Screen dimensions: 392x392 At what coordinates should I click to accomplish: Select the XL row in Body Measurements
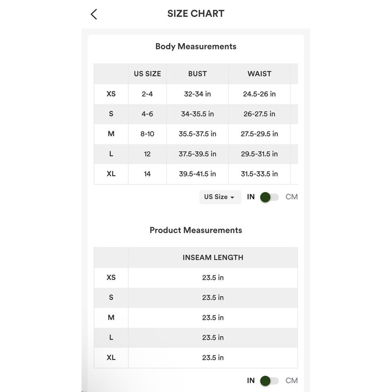196,174
